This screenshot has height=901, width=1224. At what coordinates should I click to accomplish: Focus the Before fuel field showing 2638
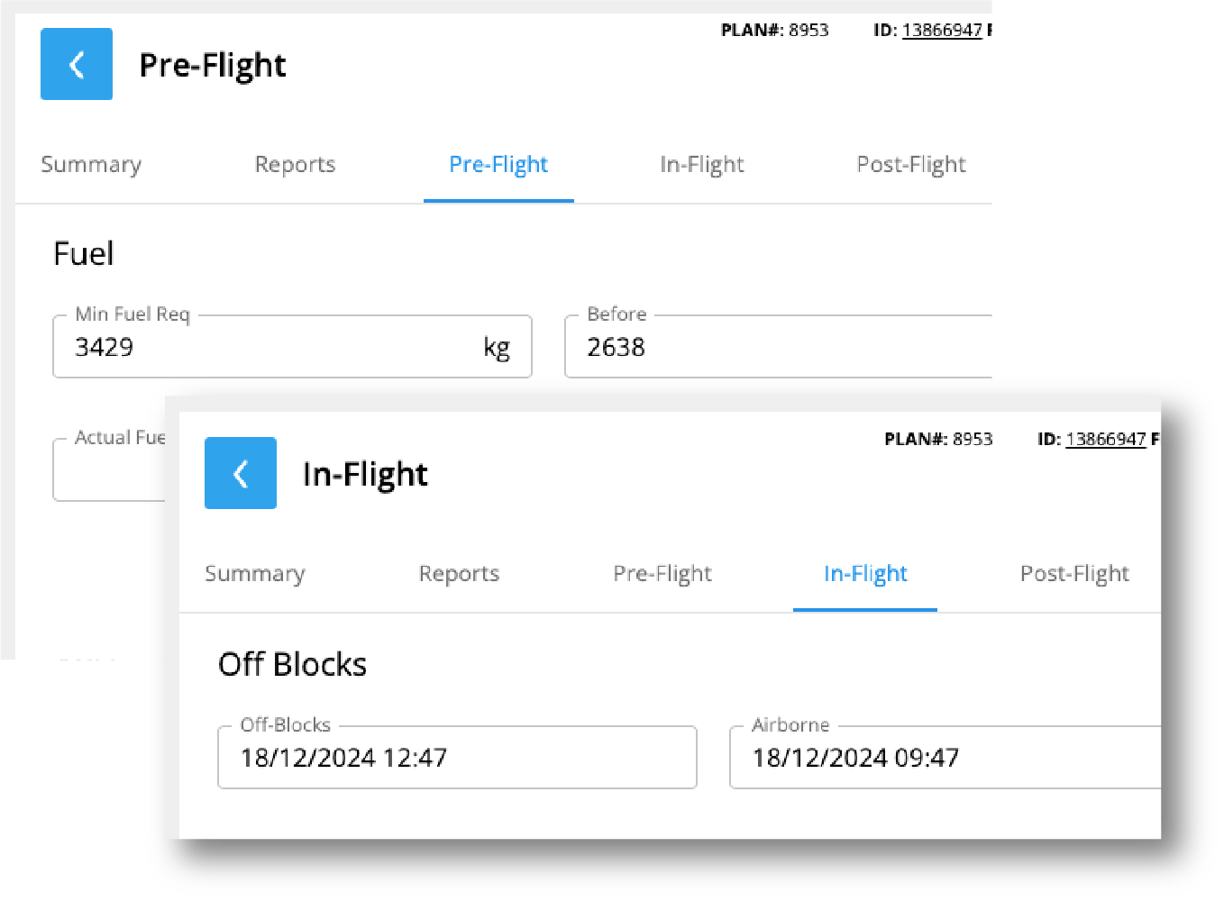(x=775, y=347)
